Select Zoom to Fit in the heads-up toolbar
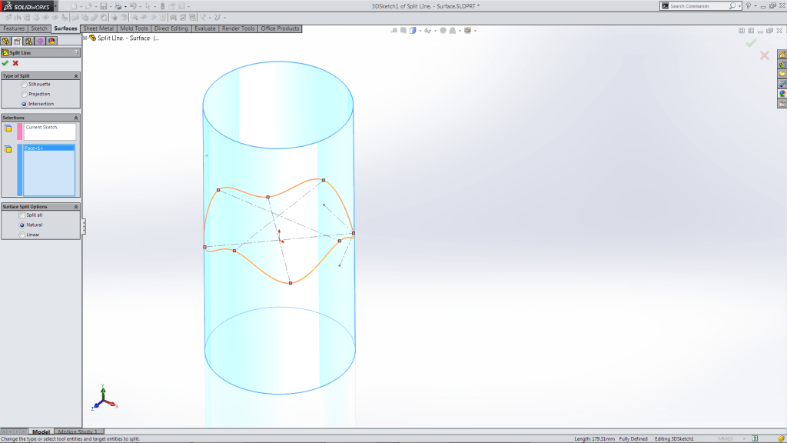 pyautogui.click(x=393, y=31)
